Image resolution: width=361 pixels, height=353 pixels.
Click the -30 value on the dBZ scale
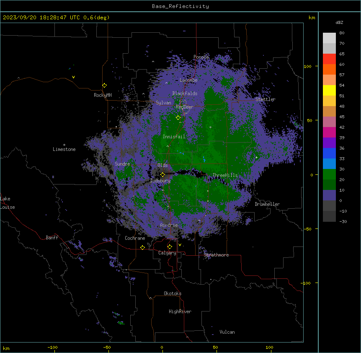[343, 221]
